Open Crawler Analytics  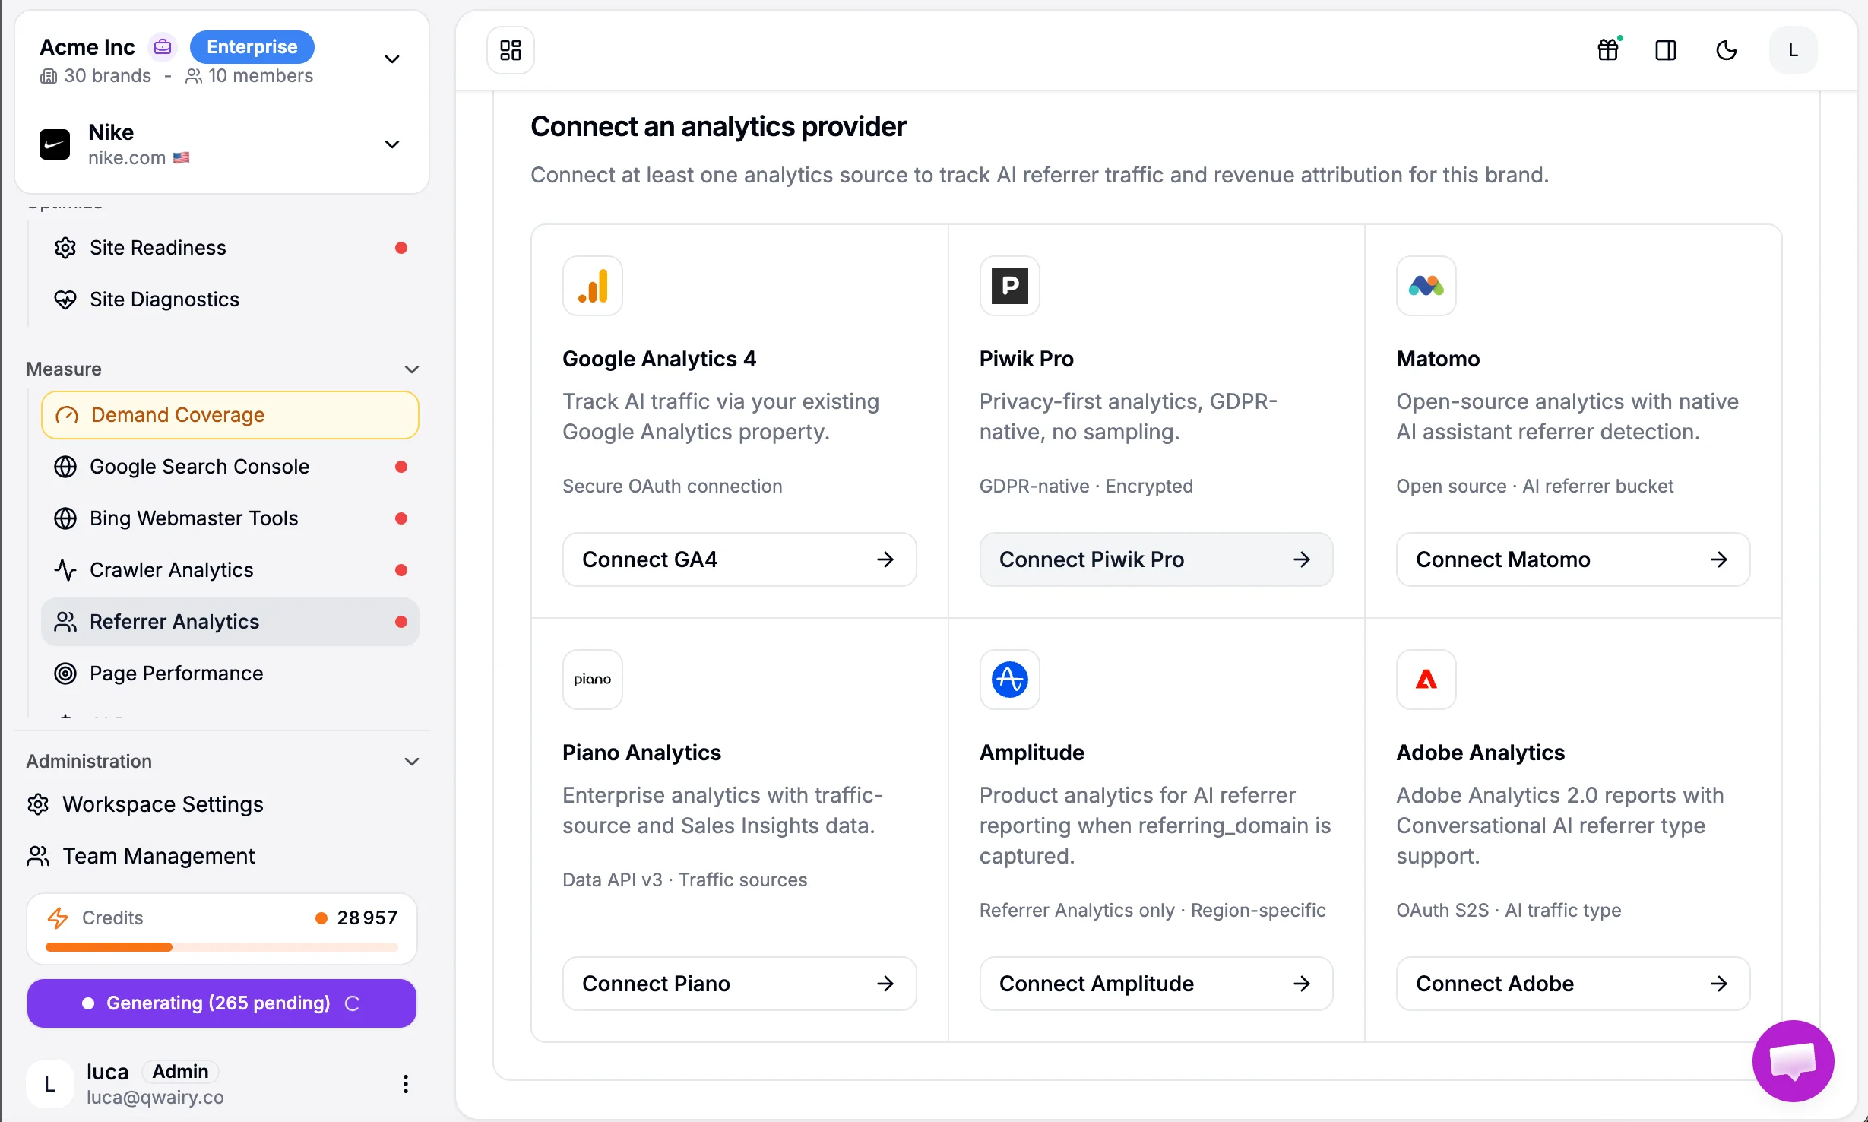tap(230, 570)
